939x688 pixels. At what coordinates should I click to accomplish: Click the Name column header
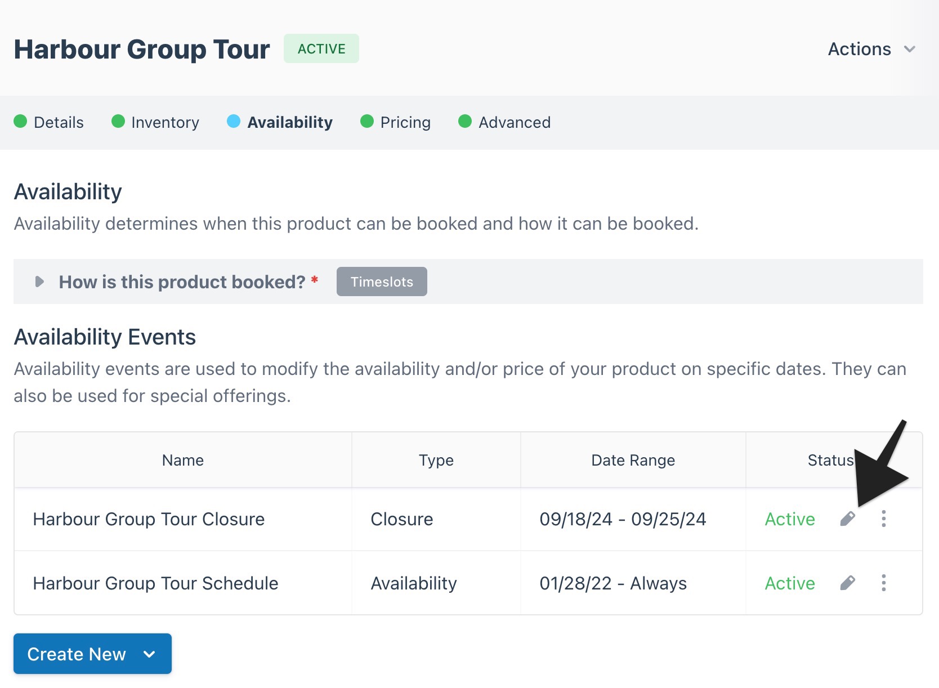pos(183,460)
